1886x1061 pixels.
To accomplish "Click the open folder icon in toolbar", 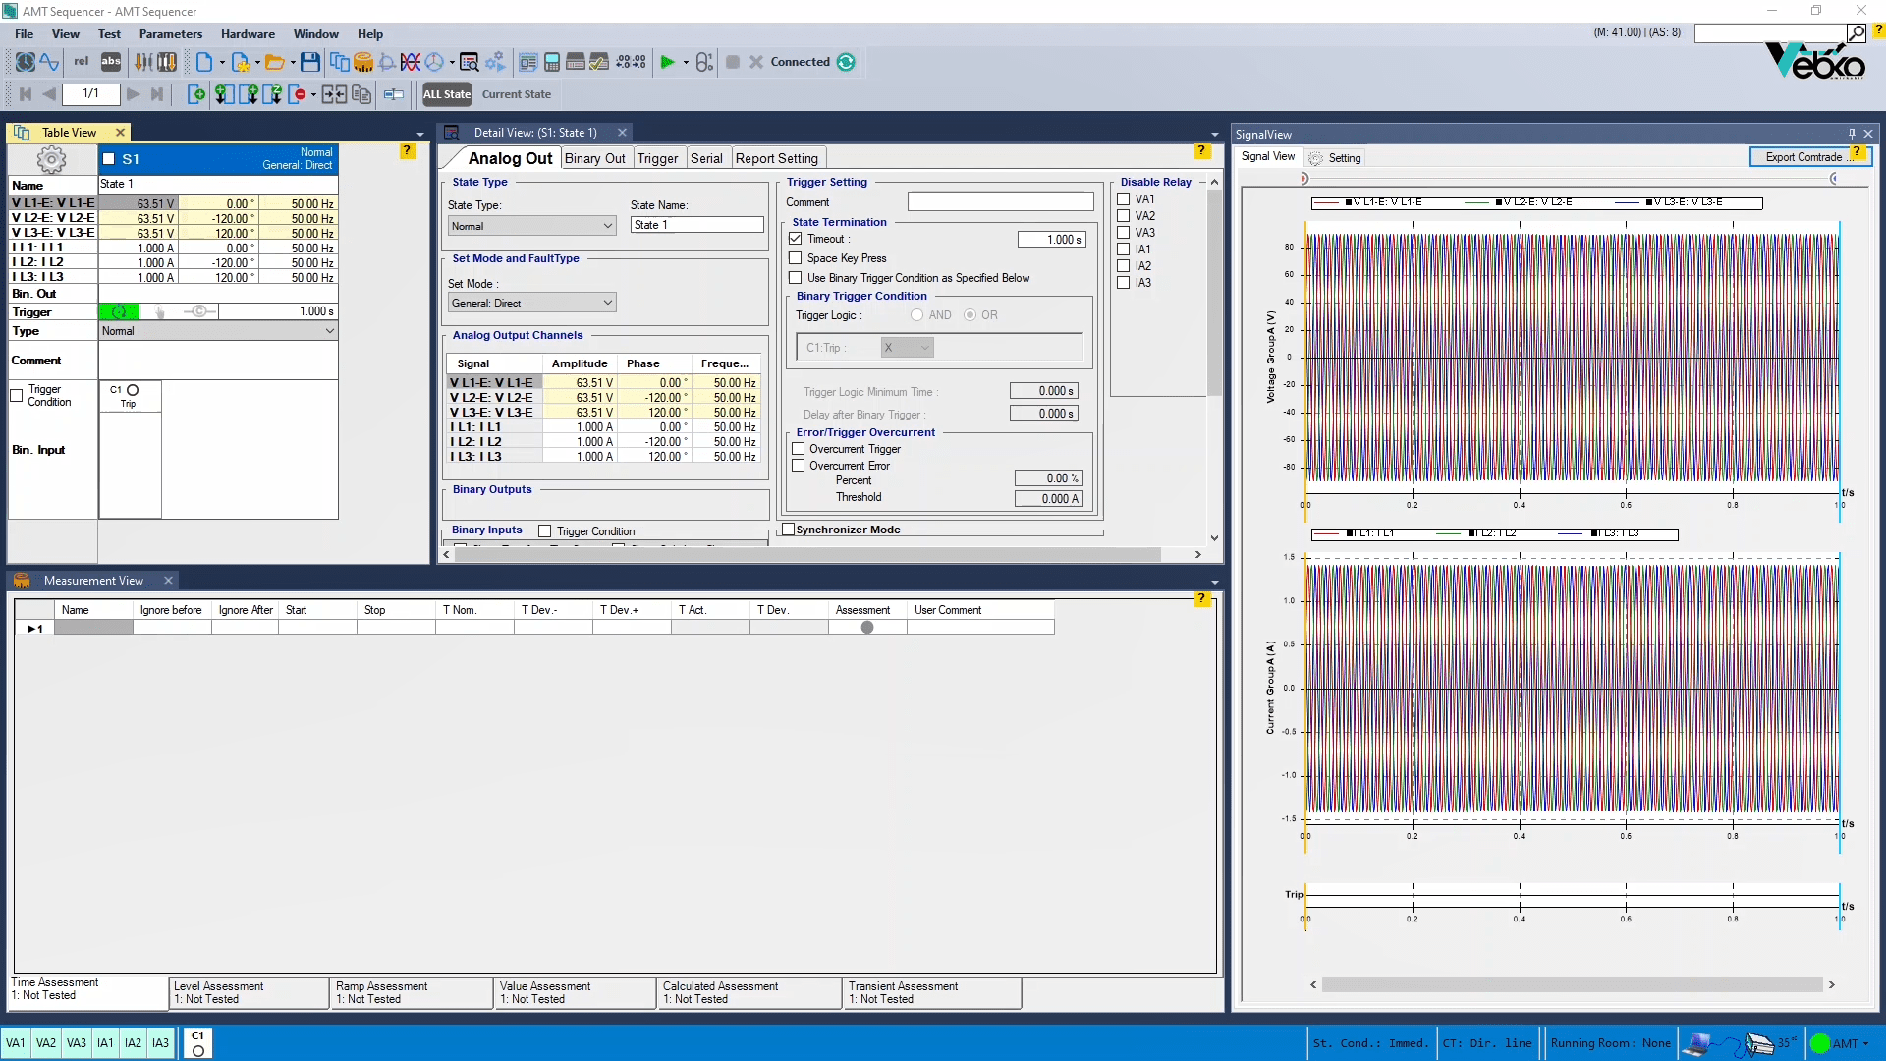I will point(274,62).
